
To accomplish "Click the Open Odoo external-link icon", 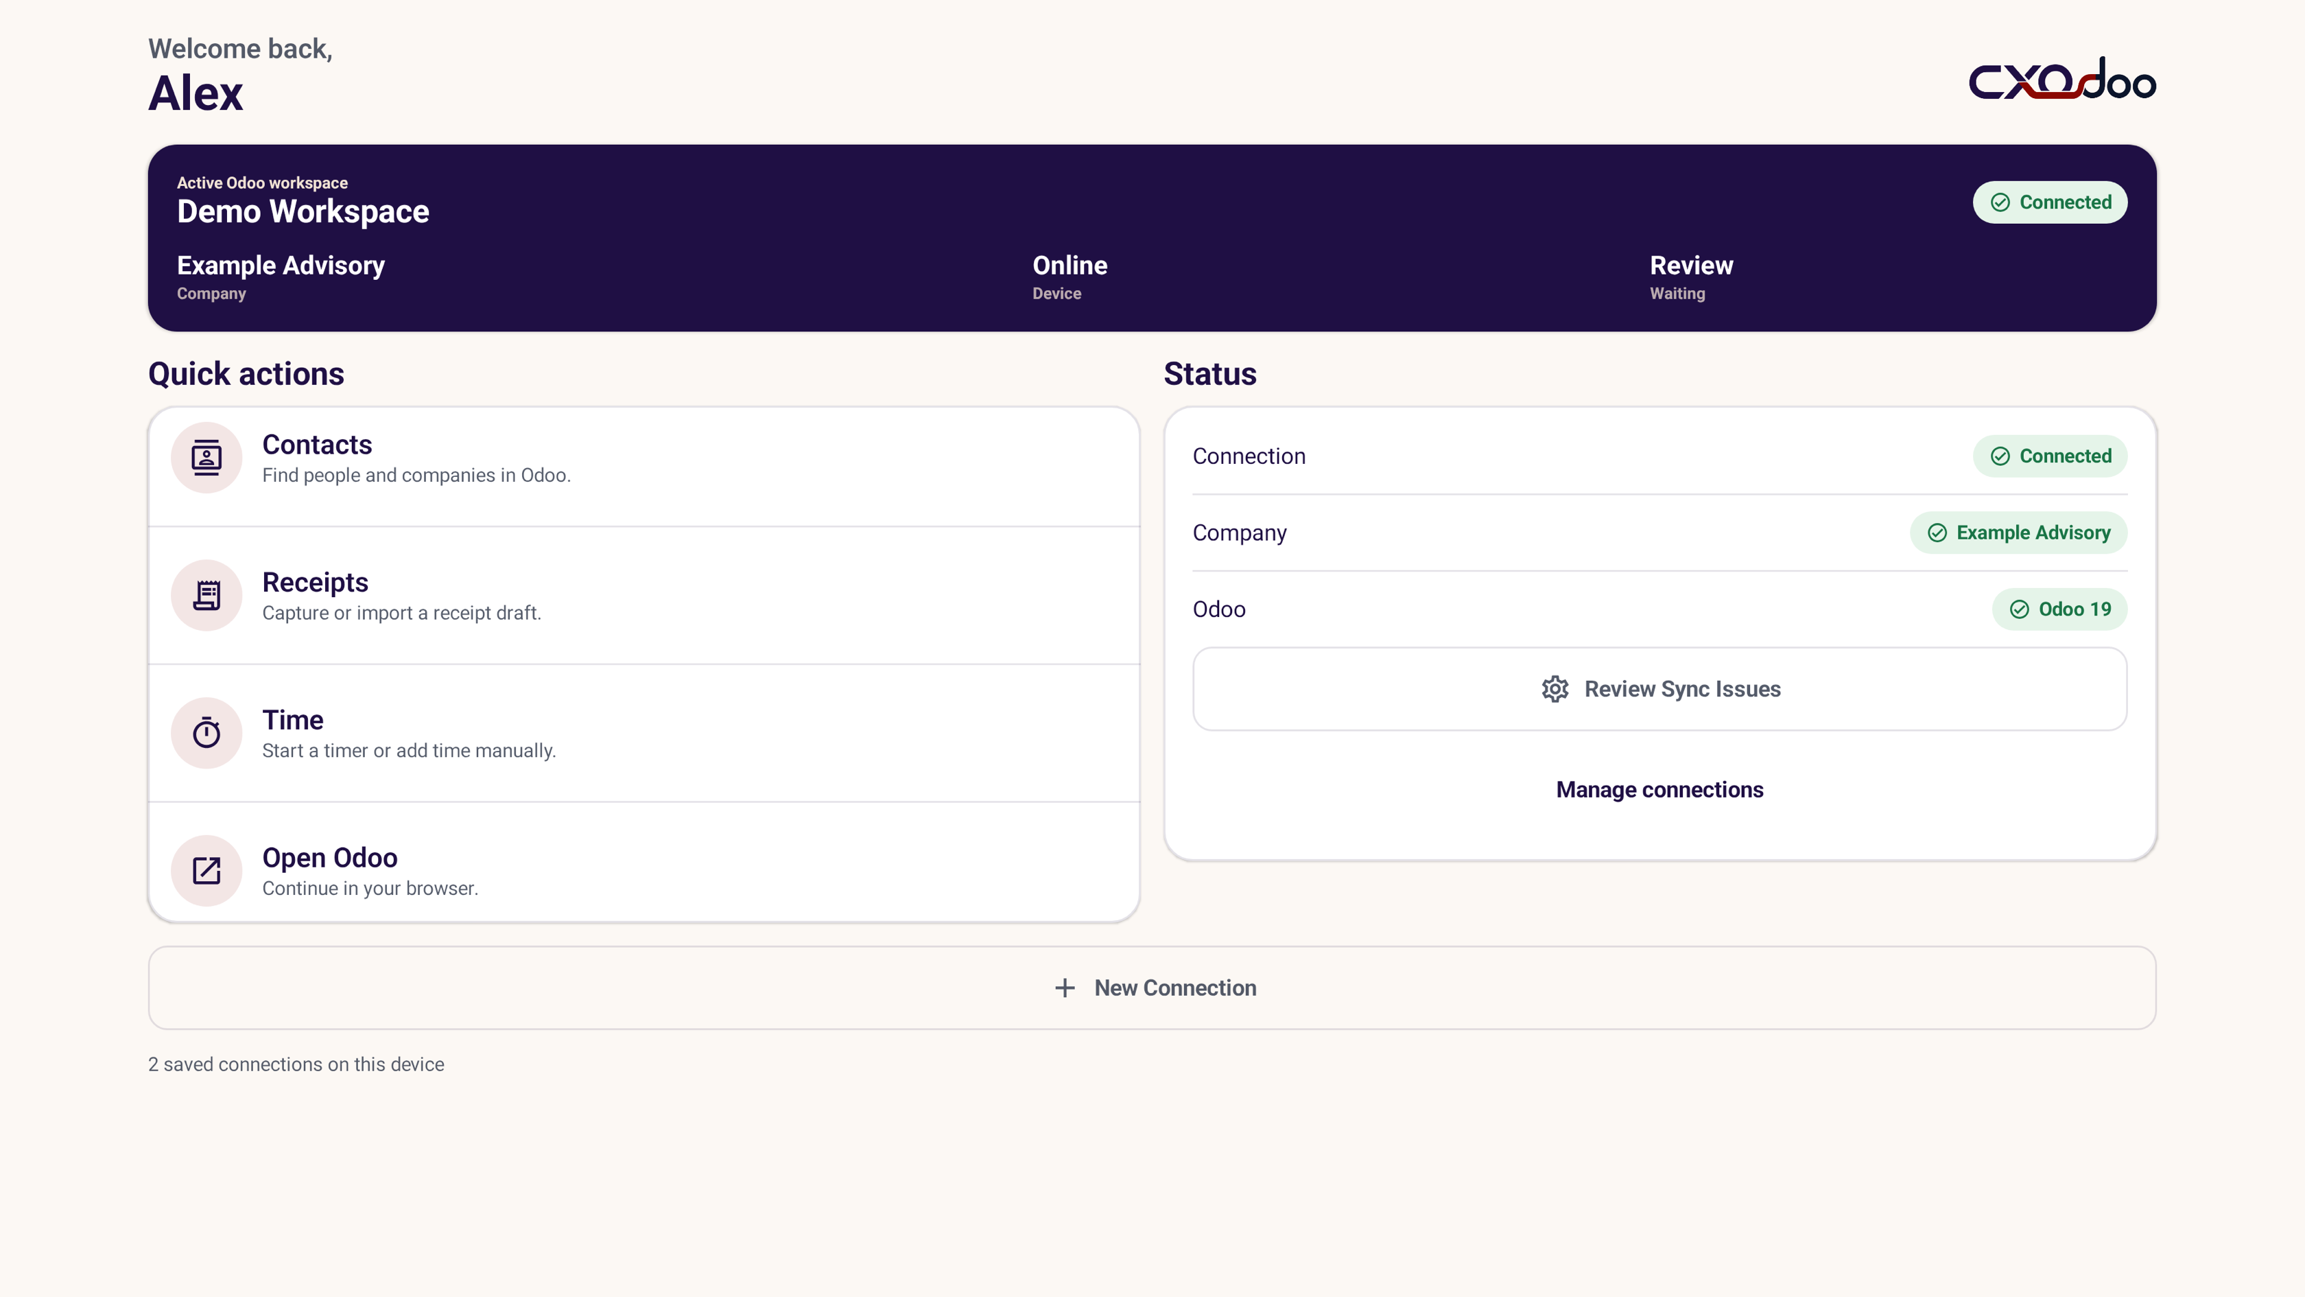I will click(206, 871).
